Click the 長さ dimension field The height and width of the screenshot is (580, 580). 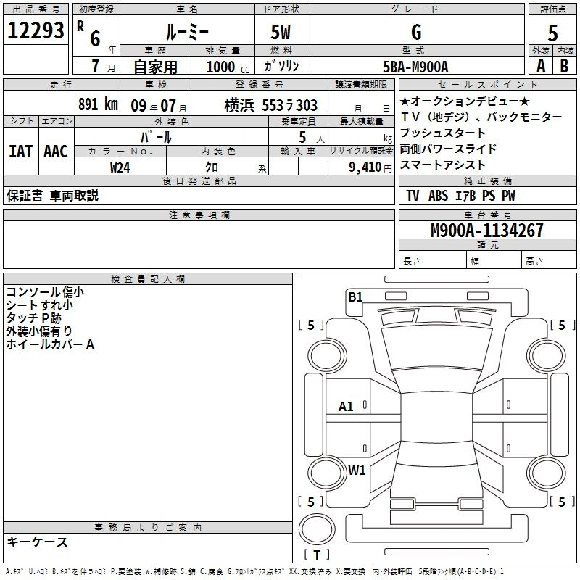(x=432, y=261)
